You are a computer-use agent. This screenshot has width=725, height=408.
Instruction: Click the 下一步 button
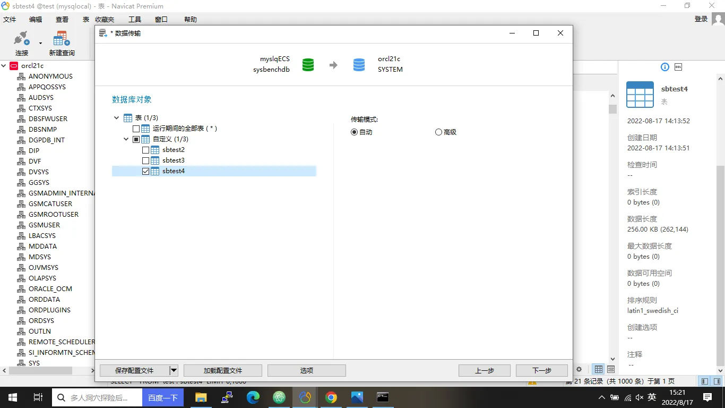point(542,370)
